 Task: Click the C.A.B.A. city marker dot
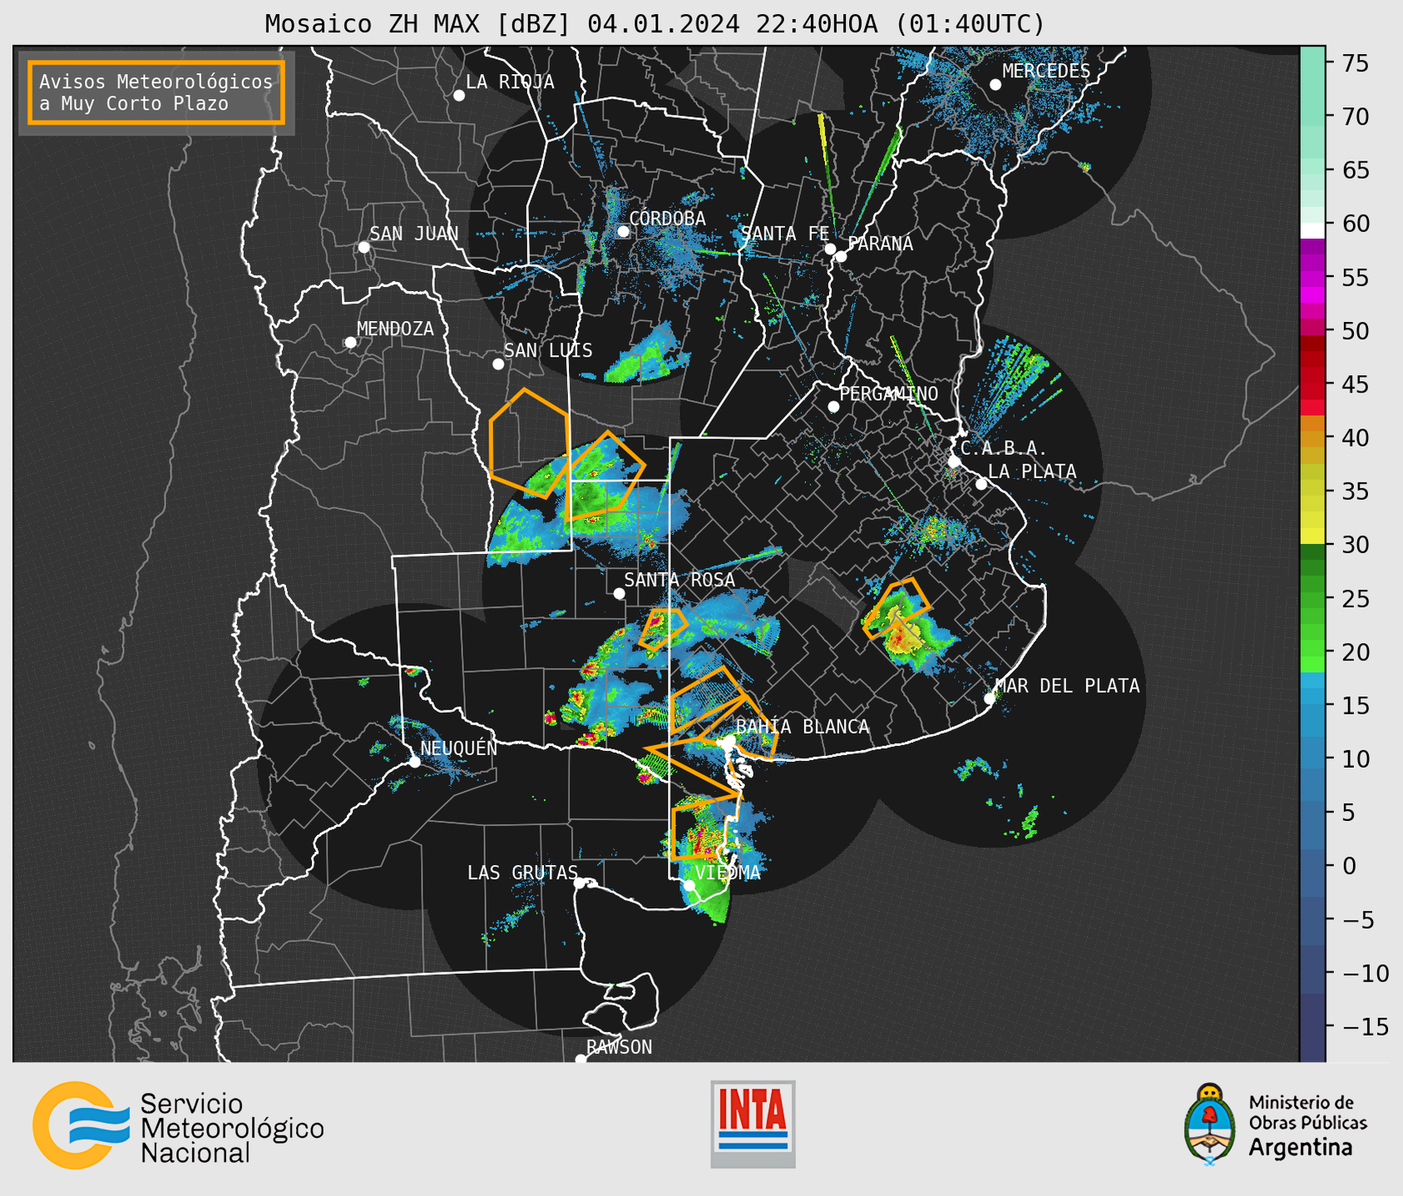(x=955, y=462)
